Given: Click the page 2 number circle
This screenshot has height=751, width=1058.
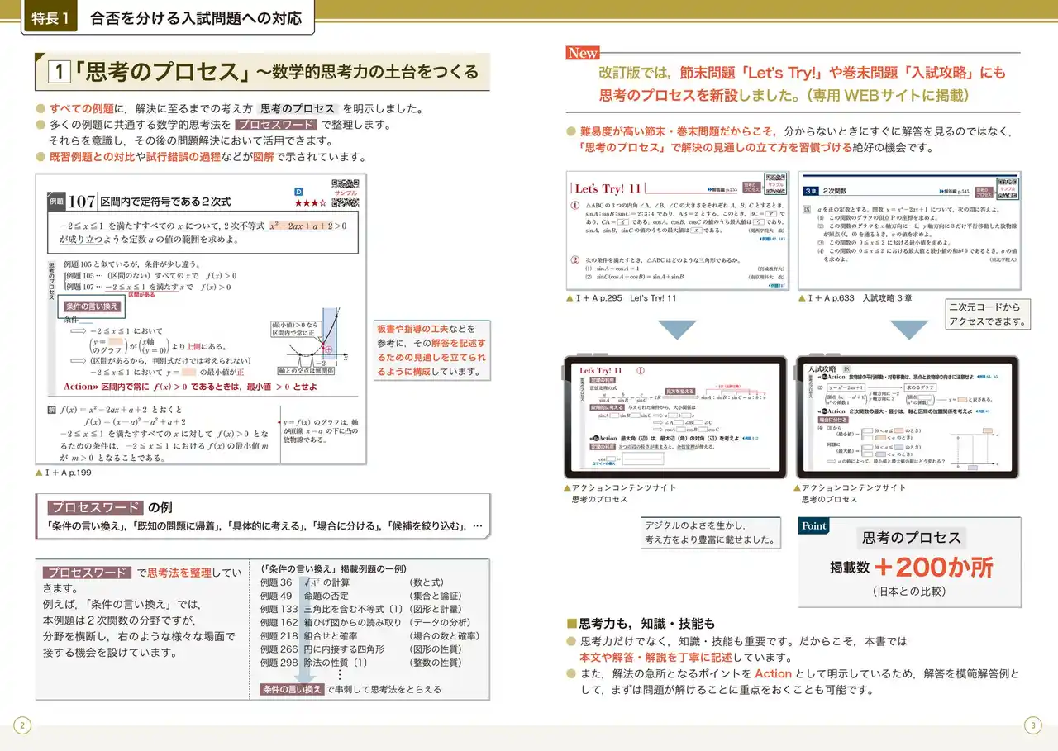Looking at the screenshot, I should click(x=22, y=726).
